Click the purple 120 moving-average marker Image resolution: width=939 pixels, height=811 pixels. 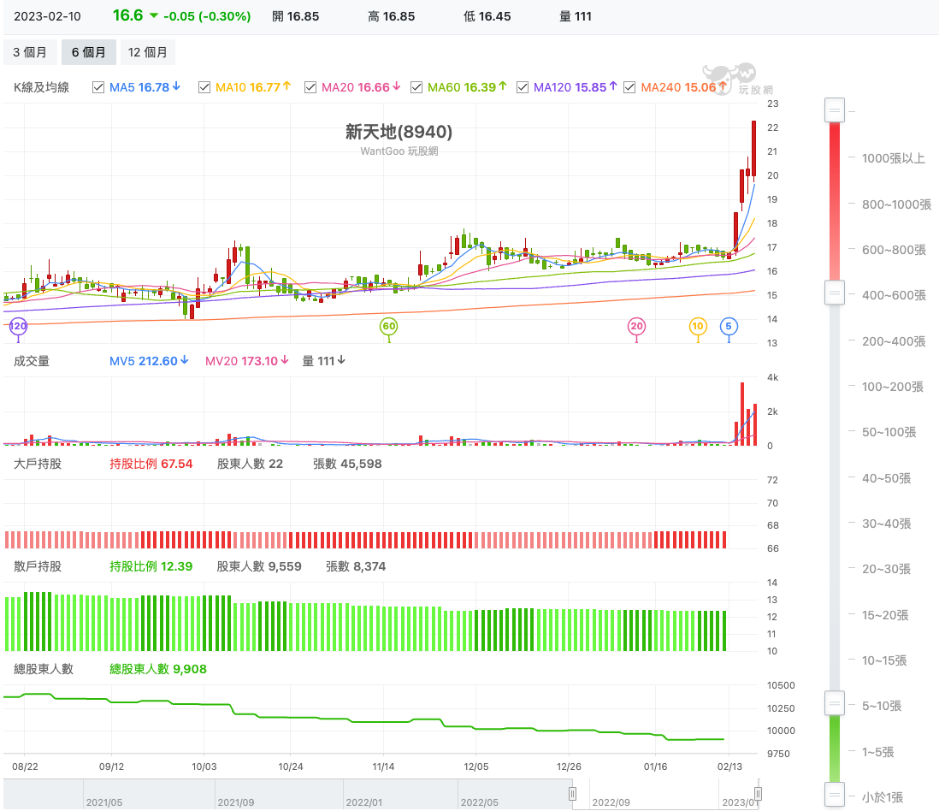click(18, 327)
